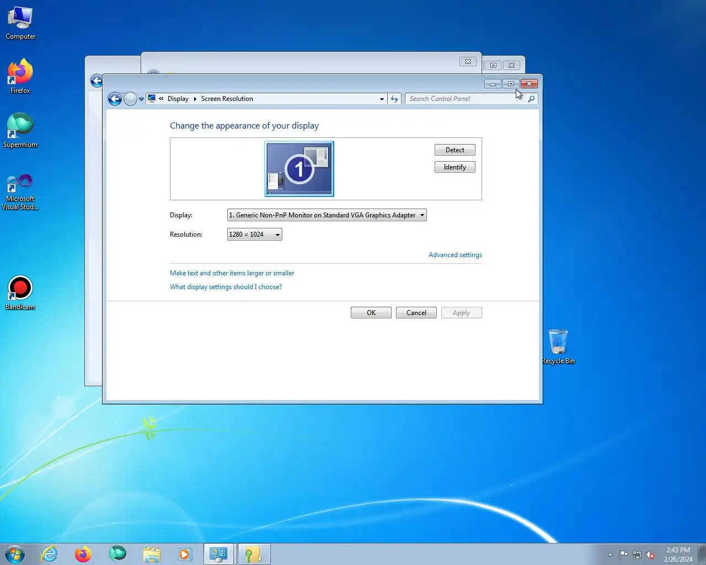The image size is (706, 565).
Task: Click the grayed-out Apply button
Action: [462, 313]
